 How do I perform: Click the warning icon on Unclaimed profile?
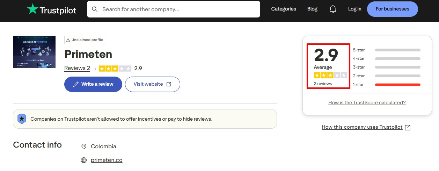click(x=68, y=40)
